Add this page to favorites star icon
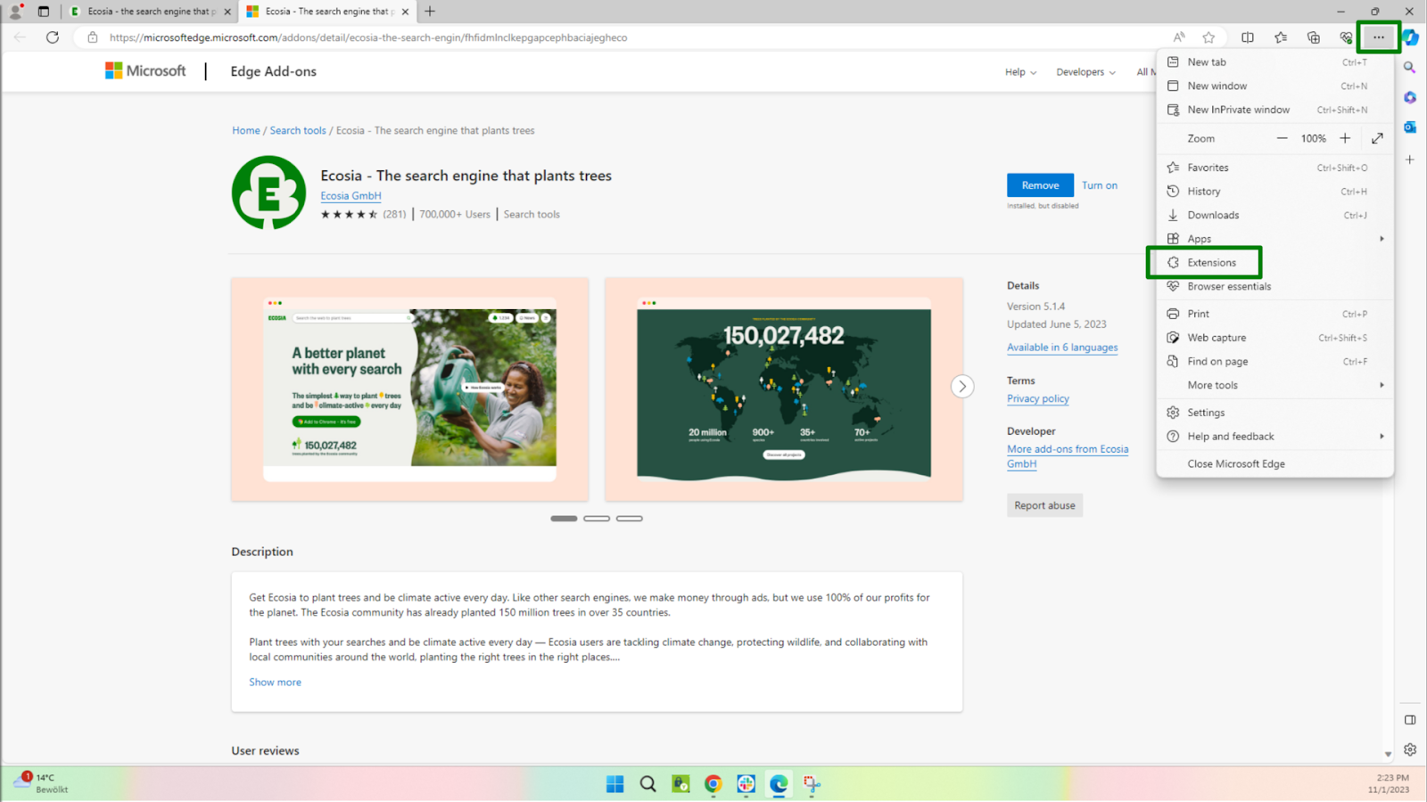 coord(1208,37)
